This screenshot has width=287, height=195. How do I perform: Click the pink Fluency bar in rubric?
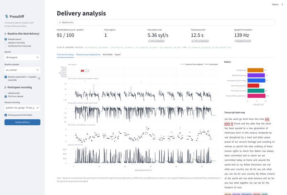coord(256,96)
